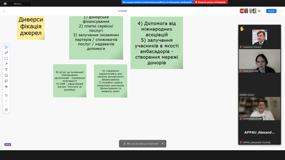Select the eraser tool
The width and height of the screenshot is (285, 160).
6,81
